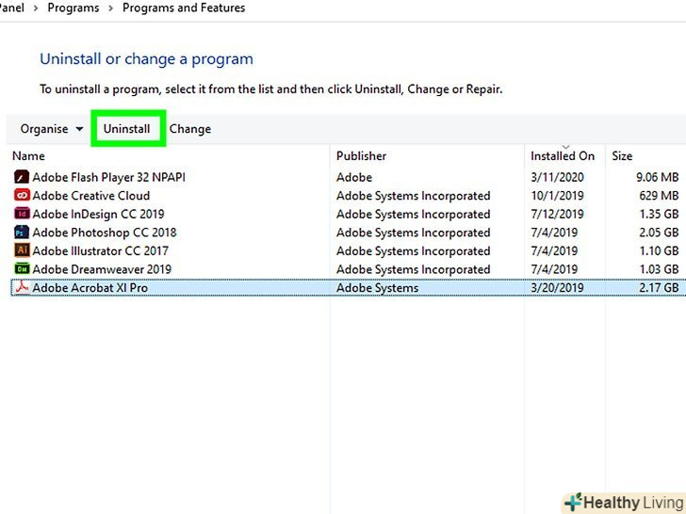Click the install date 10/1/2019
686x514 pixels.
pyautogui.click(x=558, y=196)
